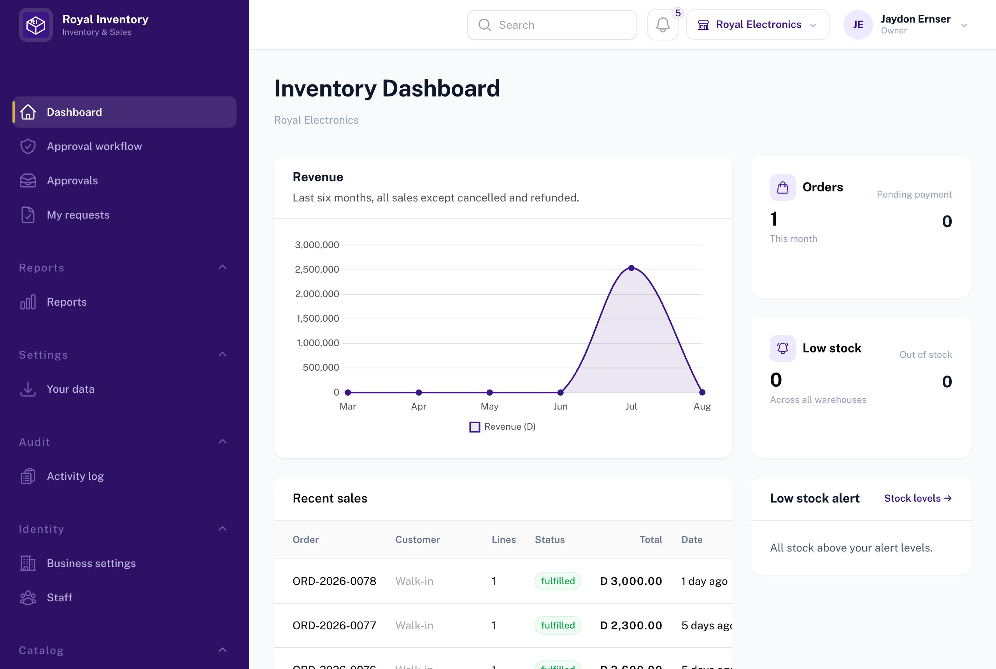This screenshot has width=996, height=669.
Task: Click the Orders shopping bag icon
Action: 783,187
